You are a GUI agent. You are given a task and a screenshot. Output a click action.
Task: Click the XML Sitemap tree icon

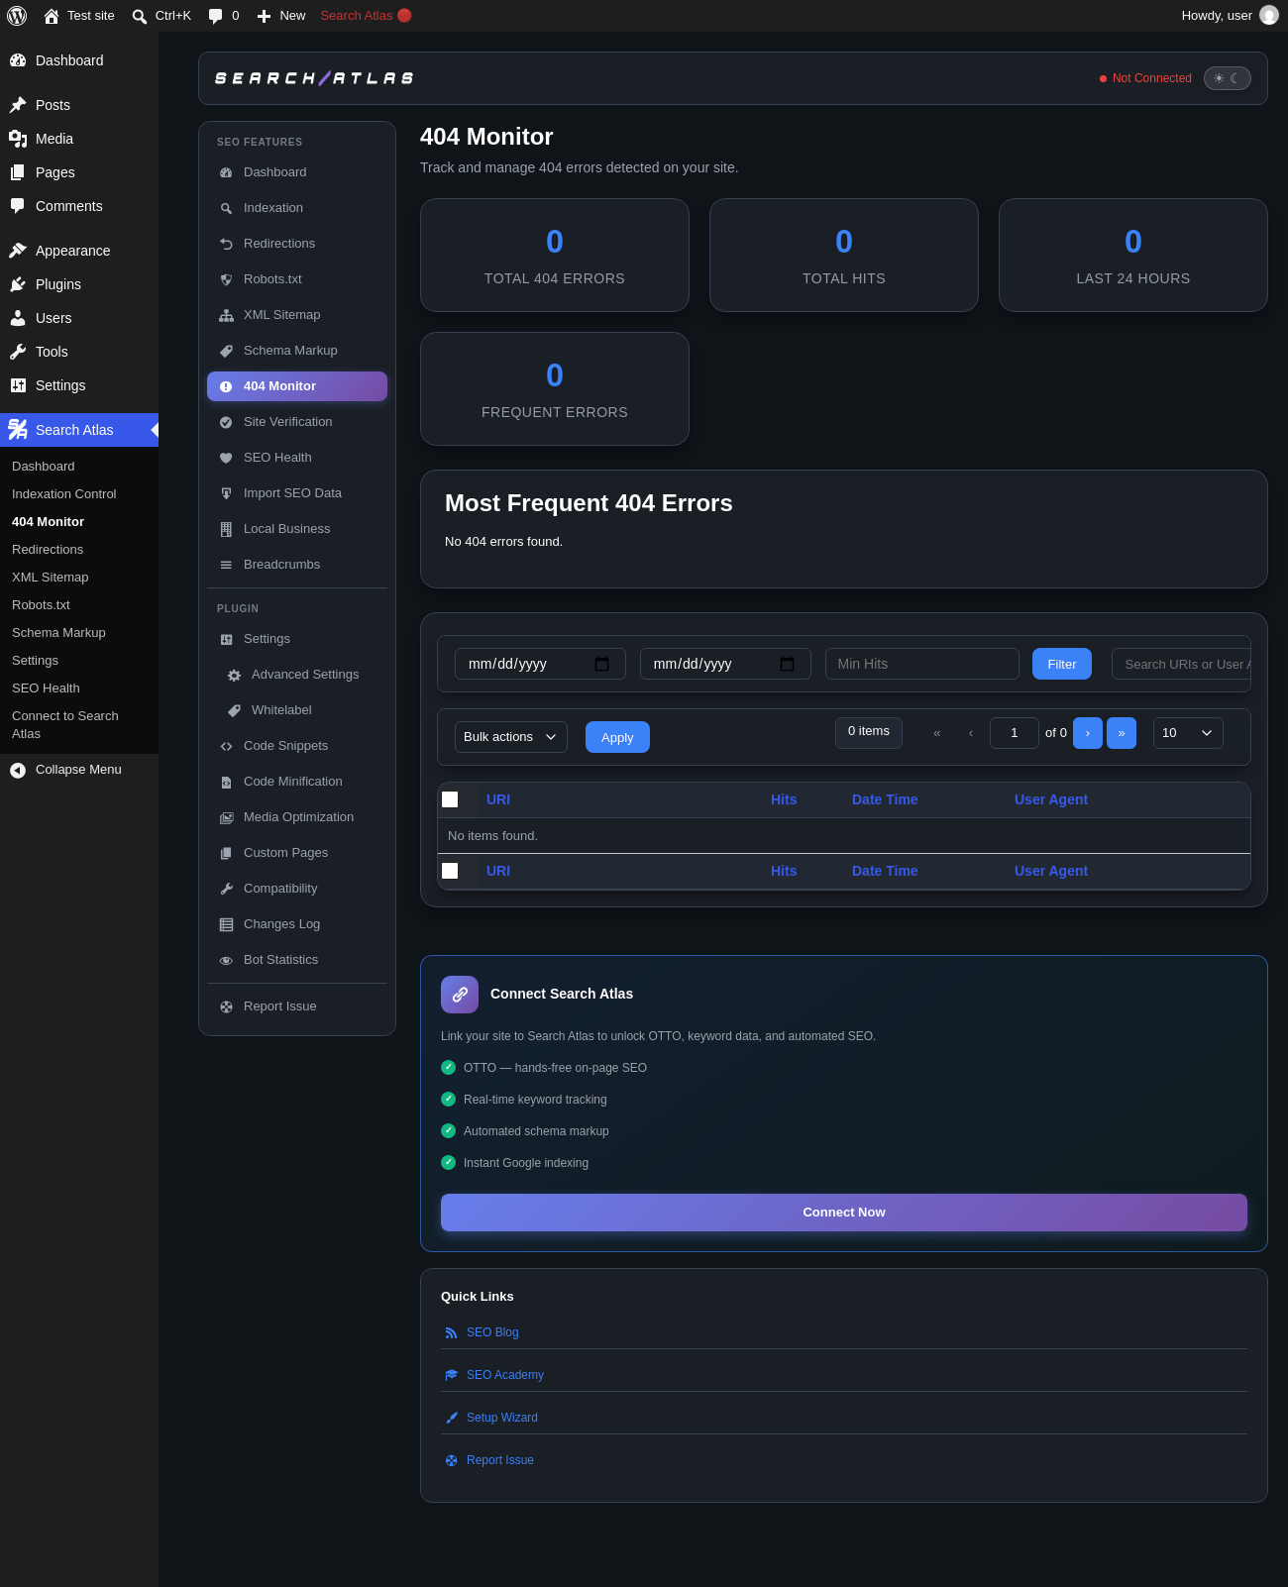coord(226,315)
